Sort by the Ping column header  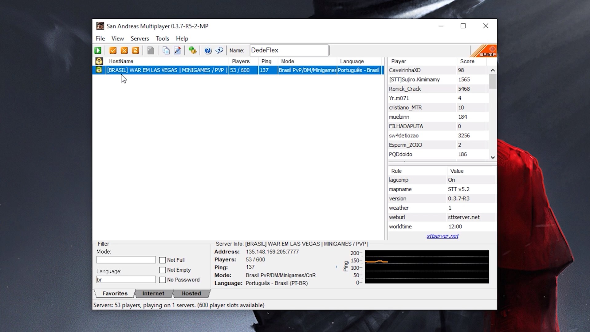coord(268,61)
